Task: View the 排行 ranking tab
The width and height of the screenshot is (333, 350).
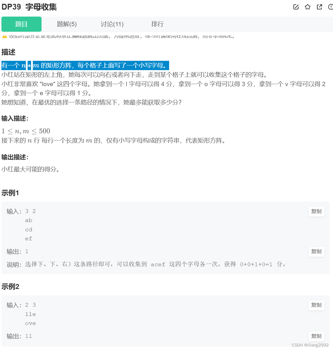Action: pyautogui.click(x=157, y=24)
